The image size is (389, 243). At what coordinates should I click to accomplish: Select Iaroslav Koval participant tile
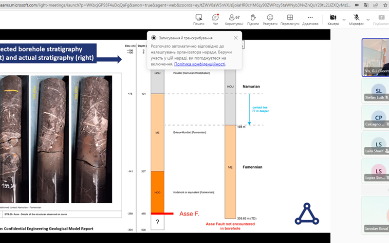(x=375, y=214)
